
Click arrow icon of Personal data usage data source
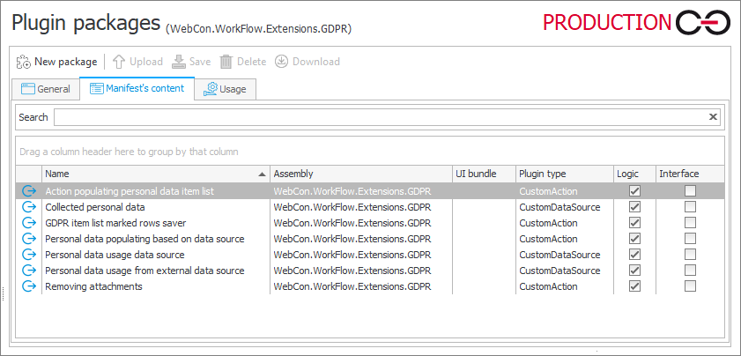[29, 255]
